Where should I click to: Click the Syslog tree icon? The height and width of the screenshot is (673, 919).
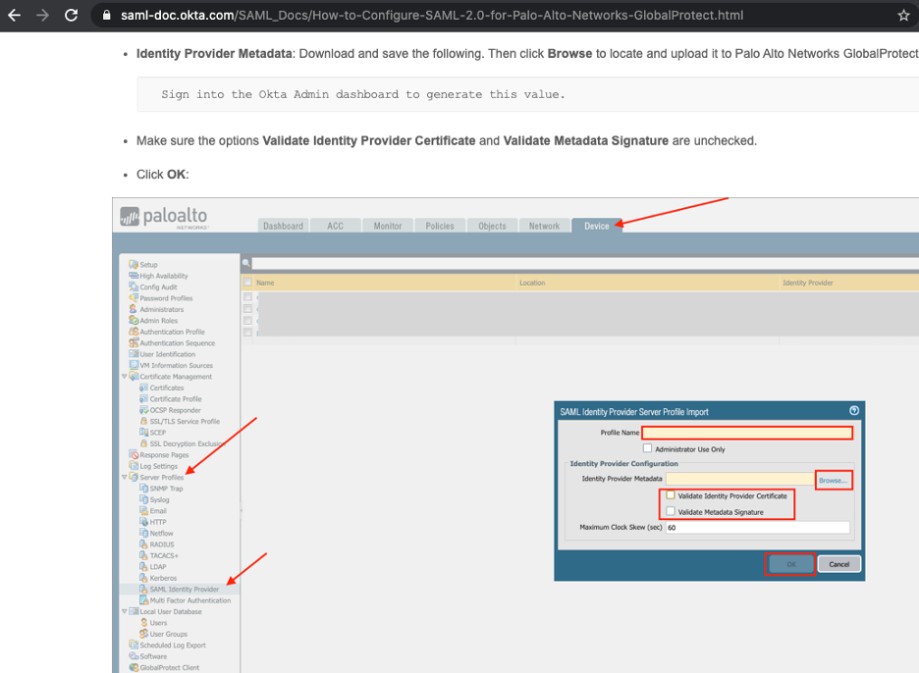pos(143,499)
